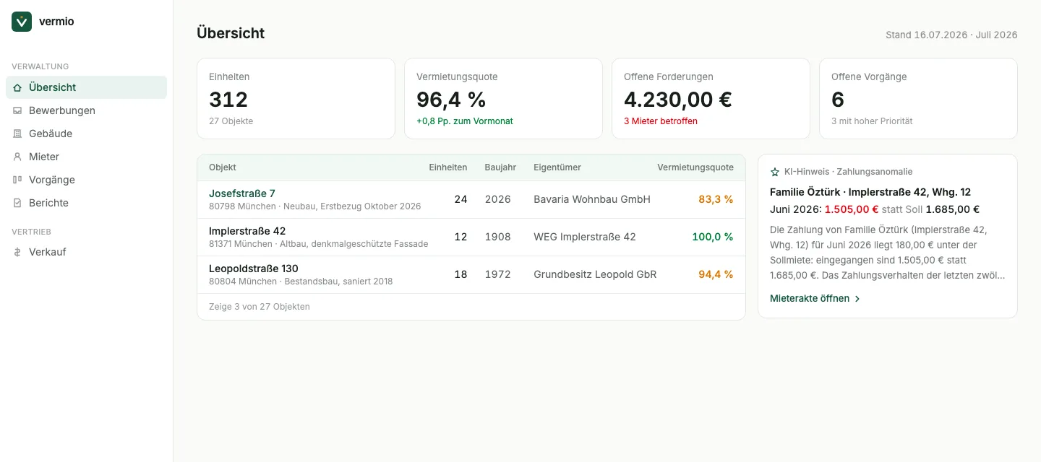Click the Übersicht page heading
The width and height of the screenshot is (1041, 462).
click(x=231, y=33)
